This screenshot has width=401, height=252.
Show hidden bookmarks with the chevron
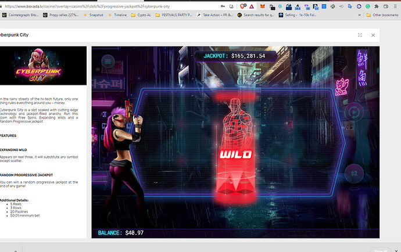coord(360,15)
